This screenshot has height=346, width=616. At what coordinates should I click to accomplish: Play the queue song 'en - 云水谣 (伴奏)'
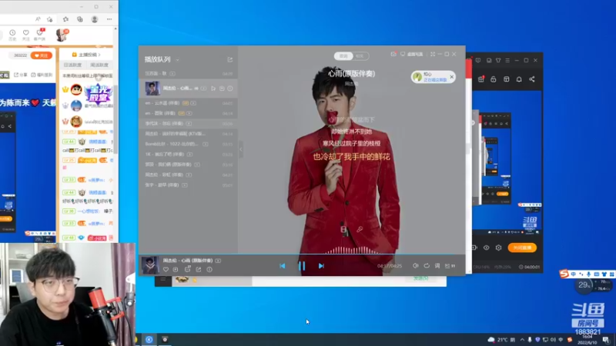point(188,103)
